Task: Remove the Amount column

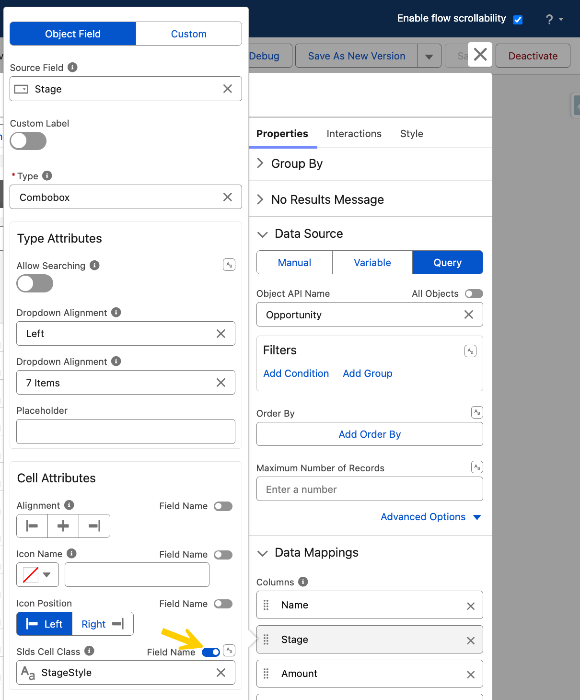Action: click(471, 675)
